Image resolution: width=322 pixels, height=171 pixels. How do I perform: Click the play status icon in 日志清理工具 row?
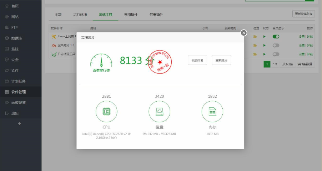[x=265, y=54]
